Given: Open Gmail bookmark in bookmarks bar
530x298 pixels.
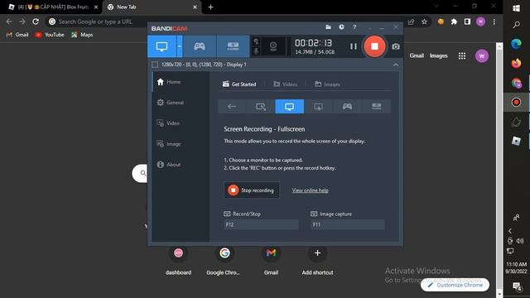Looking at the screenshot, I should (x=17, y=35).
